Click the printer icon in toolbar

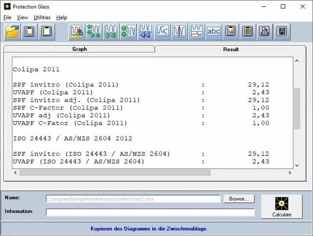click(265, 32)
